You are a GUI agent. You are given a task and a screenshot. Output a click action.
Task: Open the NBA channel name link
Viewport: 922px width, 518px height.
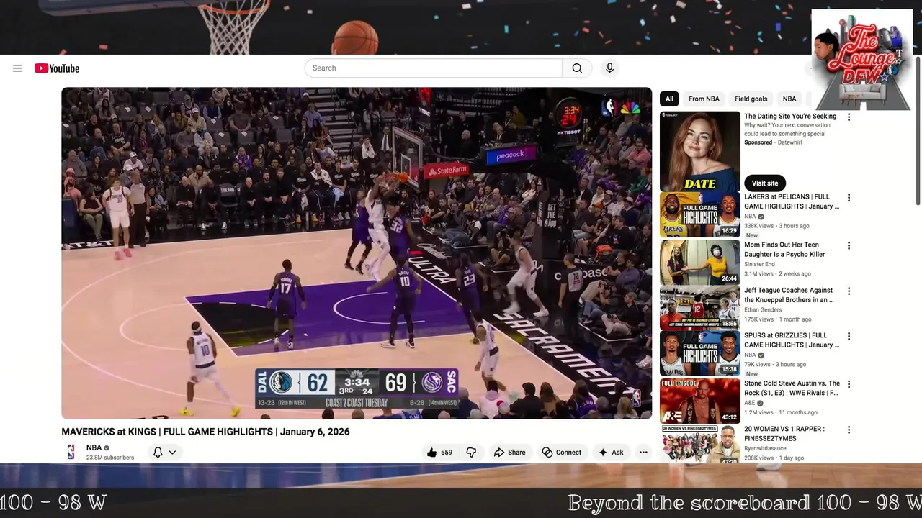[x=94, y=447]
